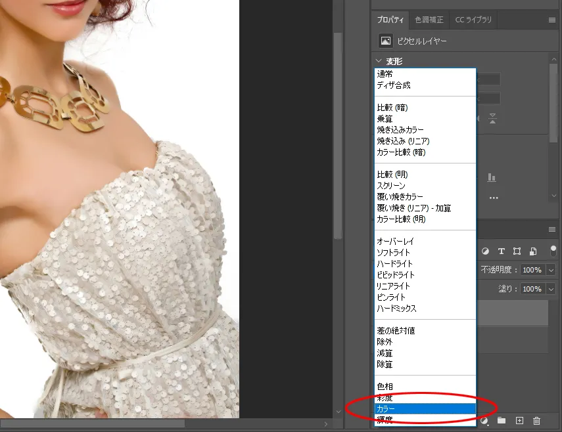
Task: Open the 塗り fill dropdown arrow
Action: click(551, 289)
